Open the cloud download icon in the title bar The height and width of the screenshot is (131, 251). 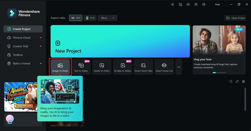point(188,4)
